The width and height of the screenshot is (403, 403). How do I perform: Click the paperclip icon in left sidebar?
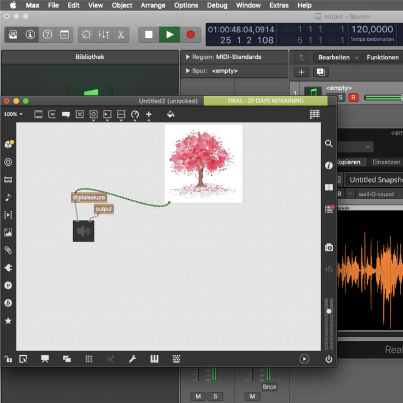[8, 250]
